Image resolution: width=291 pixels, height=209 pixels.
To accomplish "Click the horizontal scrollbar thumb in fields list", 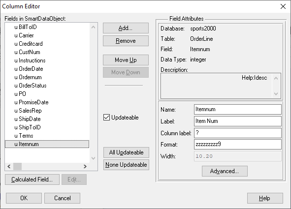I will (17, 166).
